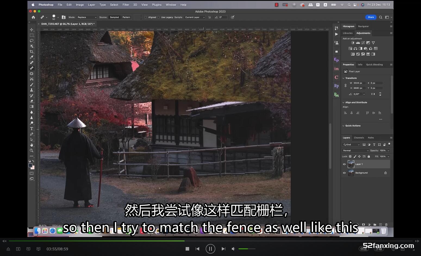Open the Filter menu
This screenshot has width=421, height=256.
126,5
